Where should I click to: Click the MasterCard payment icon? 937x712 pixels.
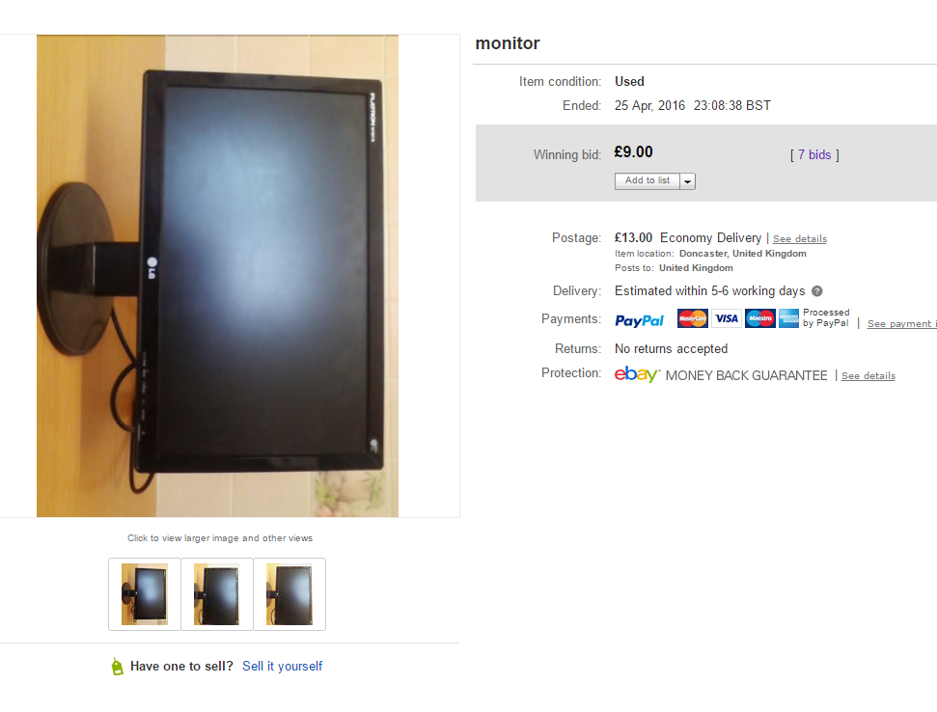coord(693,318)
